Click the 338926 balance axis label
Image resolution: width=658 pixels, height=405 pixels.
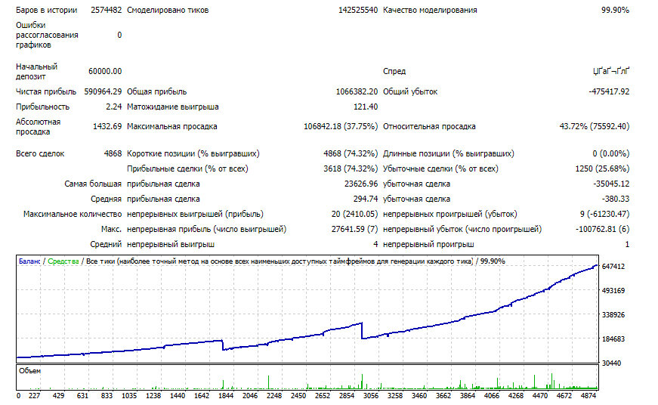tap(613, 315)
